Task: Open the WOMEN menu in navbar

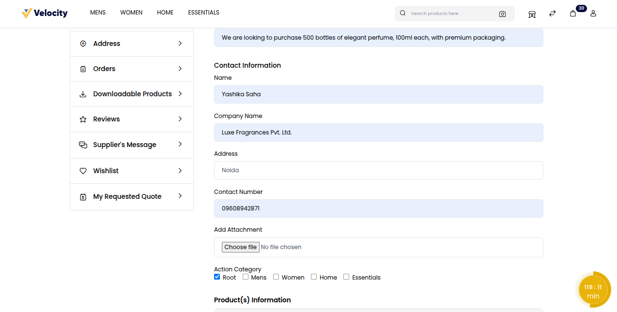Action: tap(131, 13)
